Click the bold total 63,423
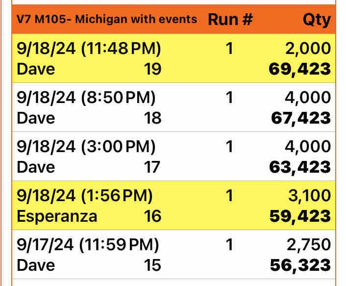 (300, 167)
